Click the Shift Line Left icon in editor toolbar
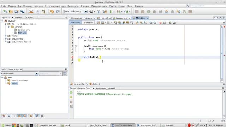This screenshot has height=127, width=226. coord(151,23)
